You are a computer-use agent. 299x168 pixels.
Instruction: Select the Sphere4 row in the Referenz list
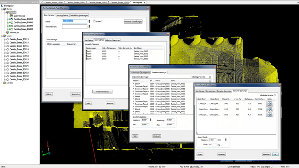coord(159,84)
